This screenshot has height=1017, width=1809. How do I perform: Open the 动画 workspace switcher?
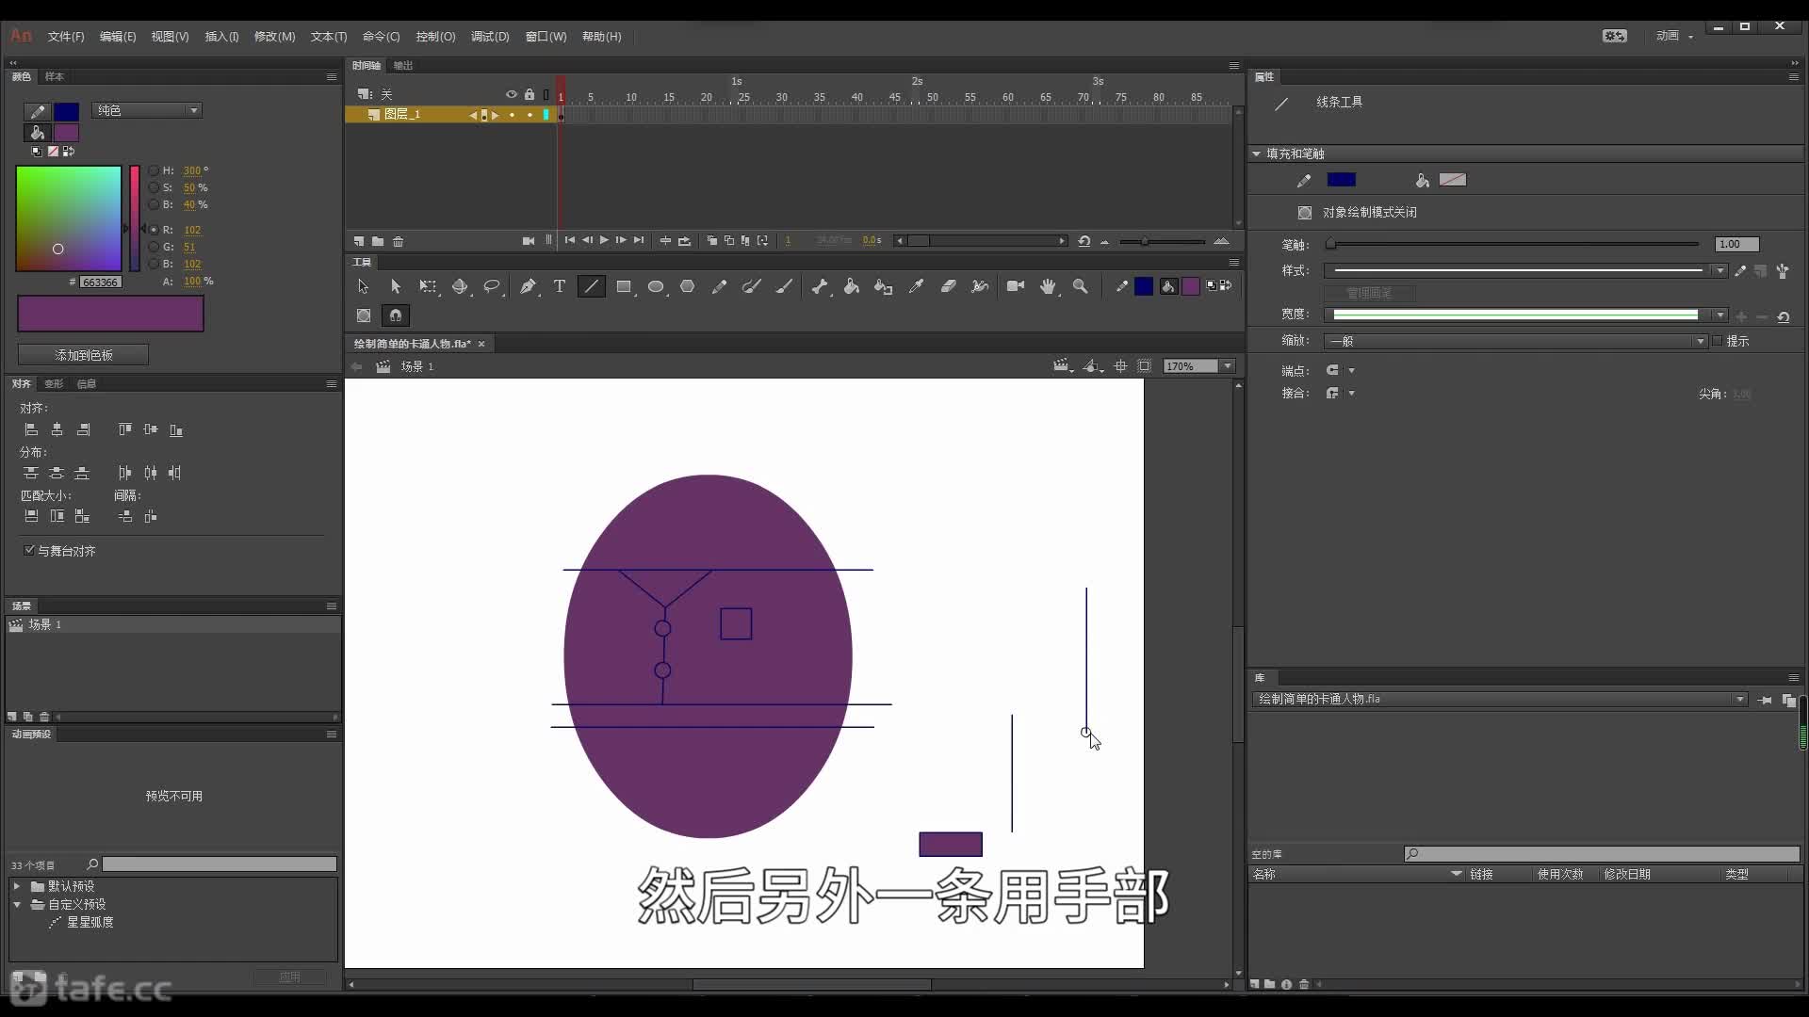(1674, 36)
